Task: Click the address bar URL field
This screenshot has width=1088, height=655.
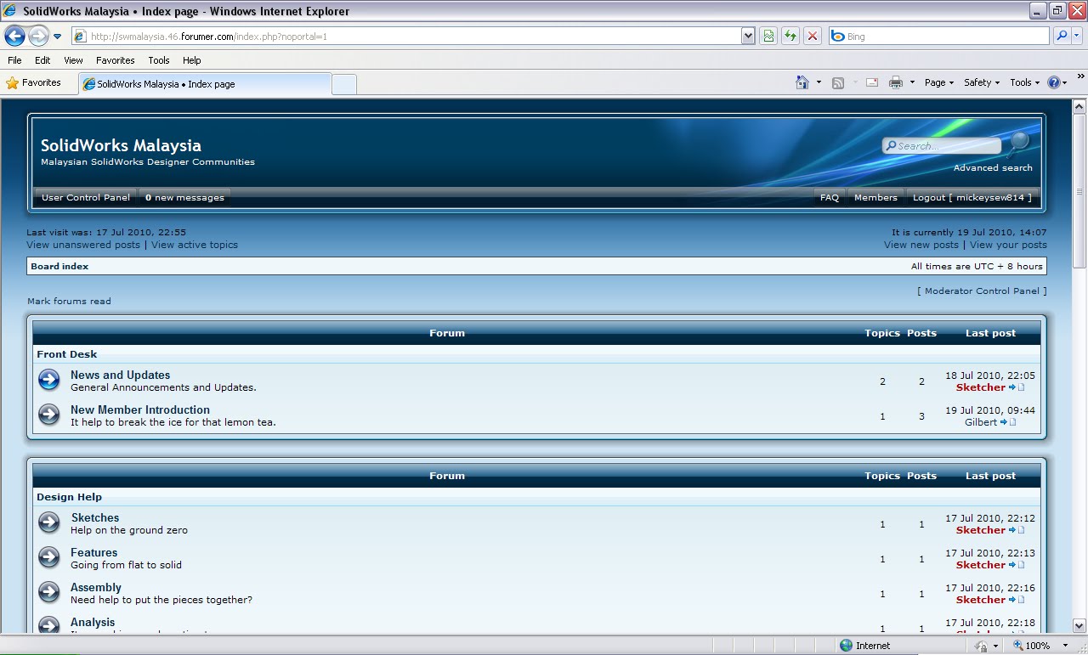Action: 406,37
